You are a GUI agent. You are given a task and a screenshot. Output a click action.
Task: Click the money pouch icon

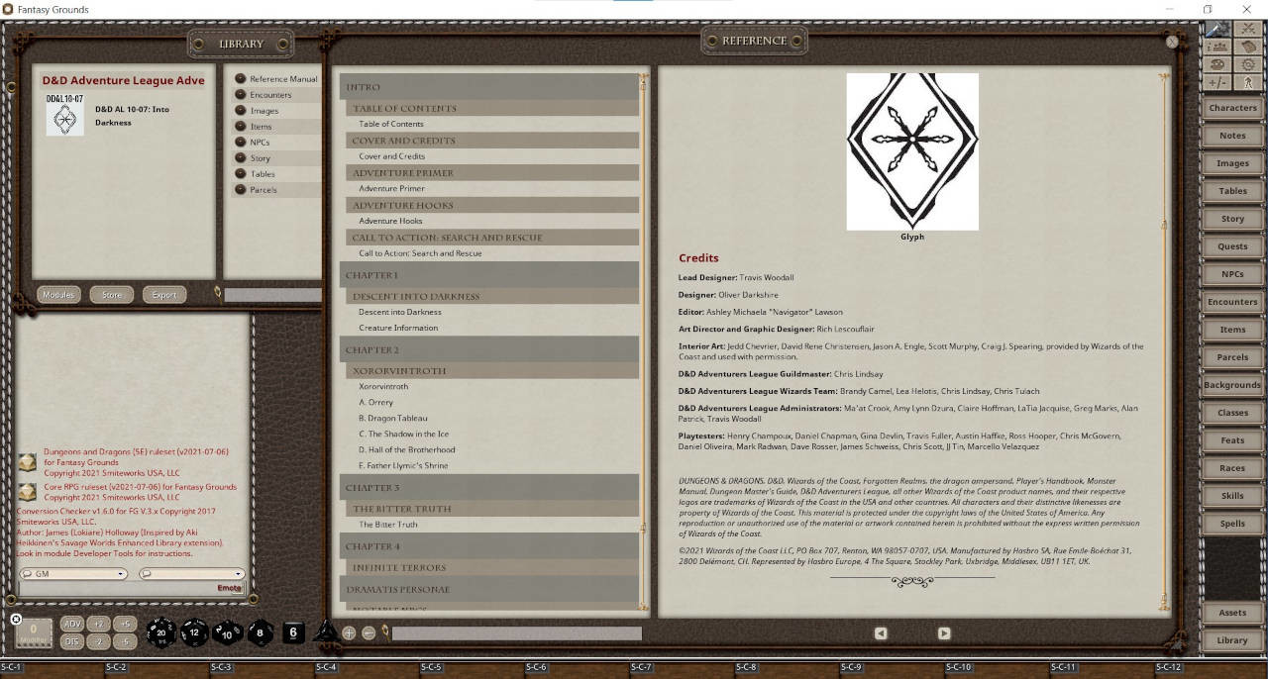(x=1249, y=47)
